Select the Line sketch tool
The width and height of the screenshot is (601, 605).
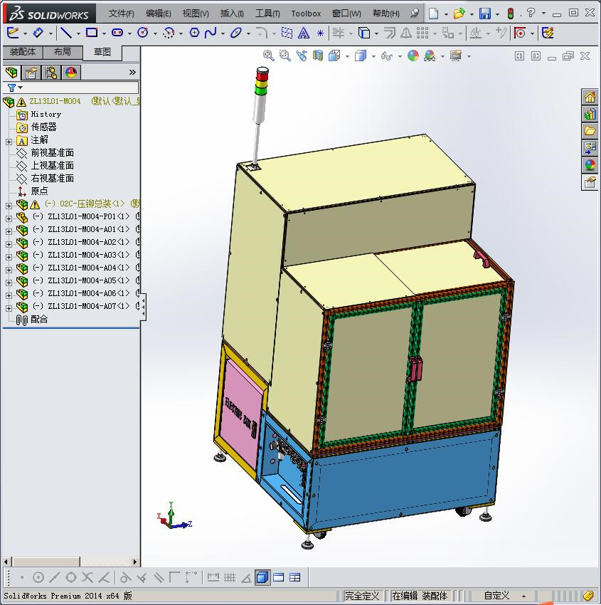coord(66,33)
